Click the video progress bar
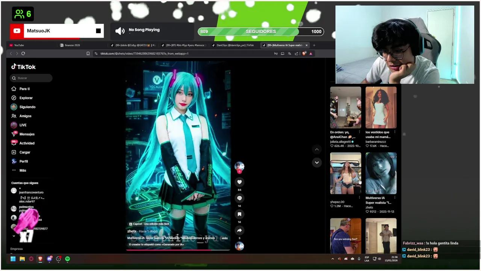481x271 pixels. tap(178, 250)
